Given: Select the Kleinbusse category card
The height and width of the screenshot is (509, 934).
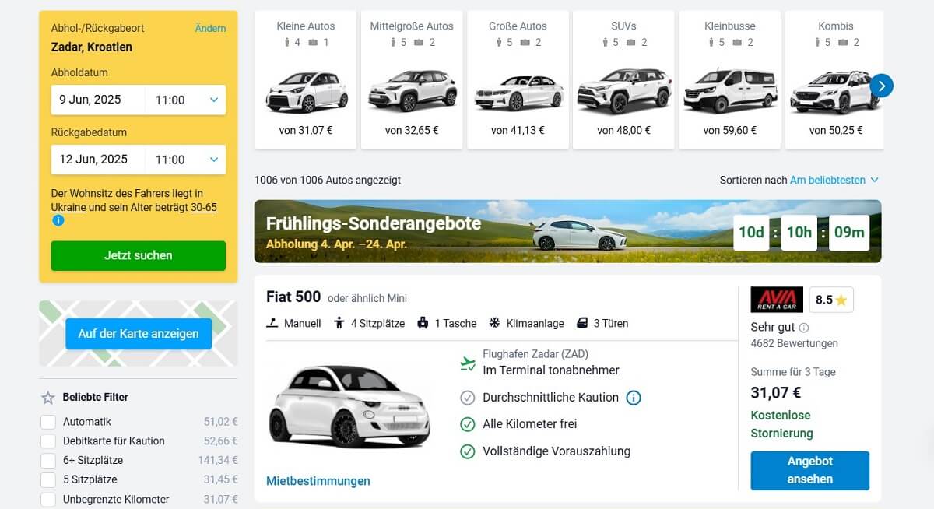Looking at the screenshot, I should click(x=730, y=79).
